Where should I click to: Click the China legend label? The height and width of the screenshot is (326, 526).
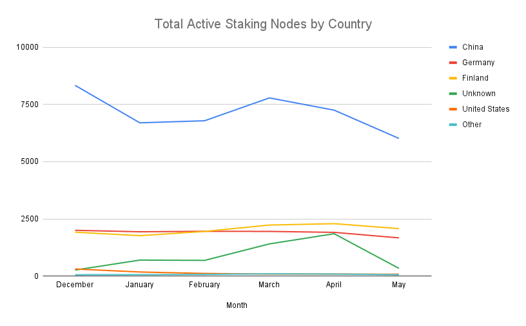(472, 47)
